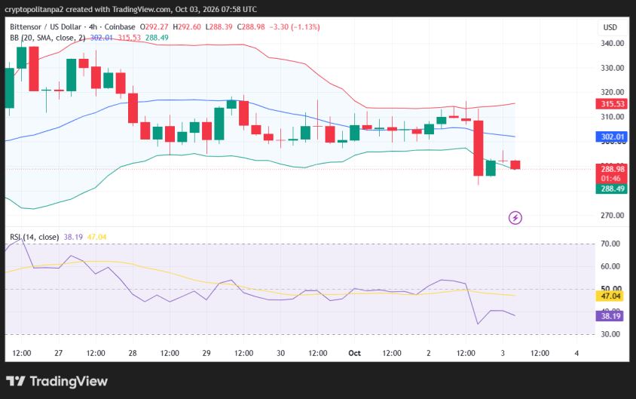Click the C288.98 close value in header
The height and width of the screenshot is (399, 636).
[251, 27]
